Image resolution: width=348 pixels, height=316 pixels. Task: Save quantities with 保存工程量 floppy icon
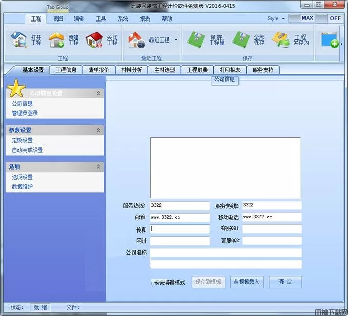[195, 40]
